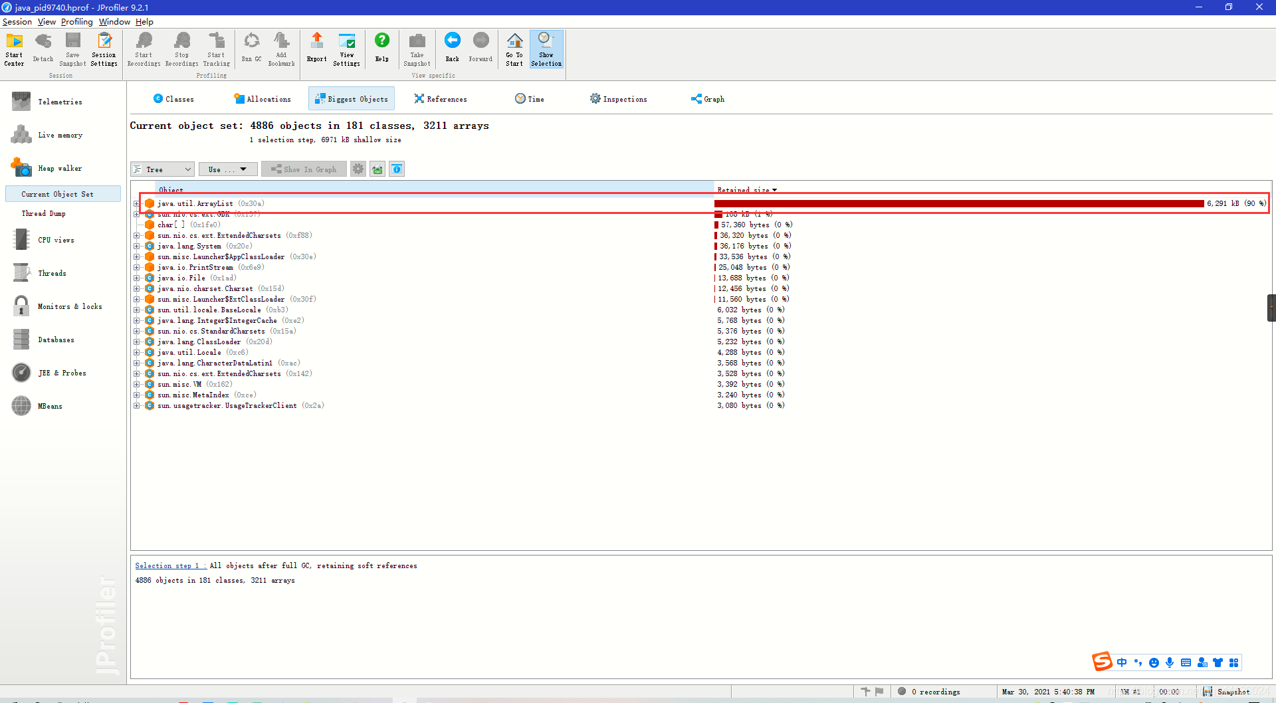1276x703 pixels.
Task: Switch to the Allocations view tab
Action: (x=263, y=99)
